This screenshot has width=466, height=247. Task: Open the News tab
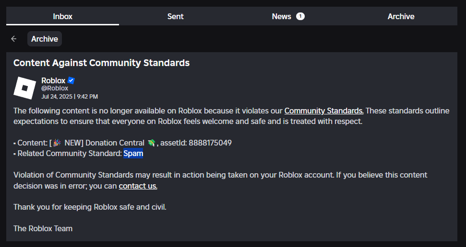281,16
